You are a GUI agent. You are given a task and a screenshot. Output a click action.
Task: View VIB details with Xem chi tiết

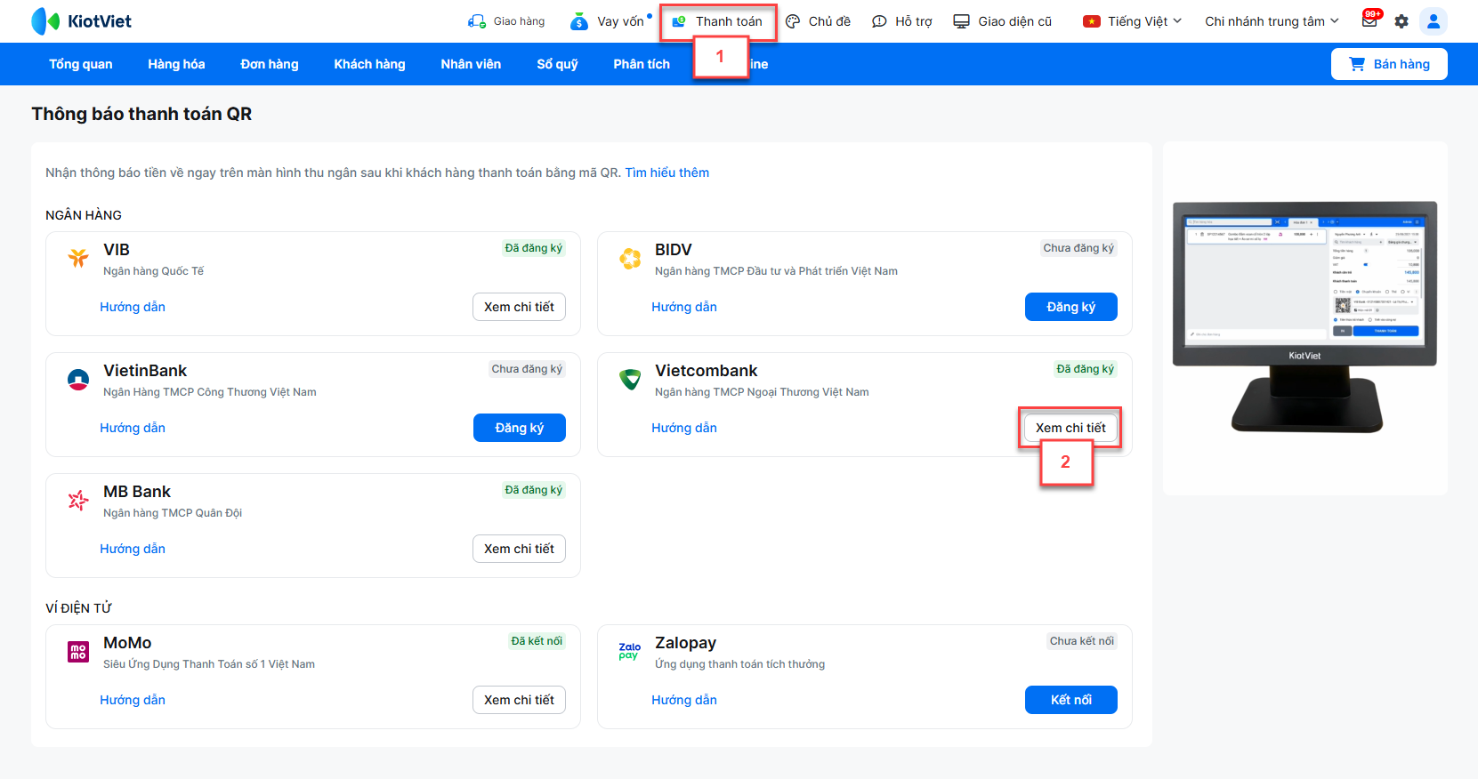[519, 307]
